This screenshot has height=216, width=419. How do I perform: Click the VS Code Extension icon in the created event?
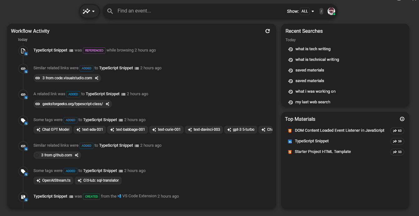click(x=119, y=196)
